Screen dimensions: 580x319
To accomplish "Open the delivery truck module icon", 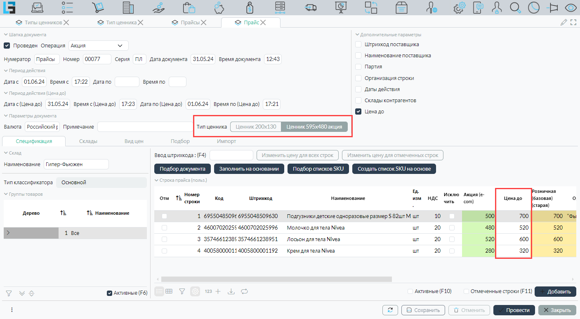I will pyautogui.click(x=311, y=7).
